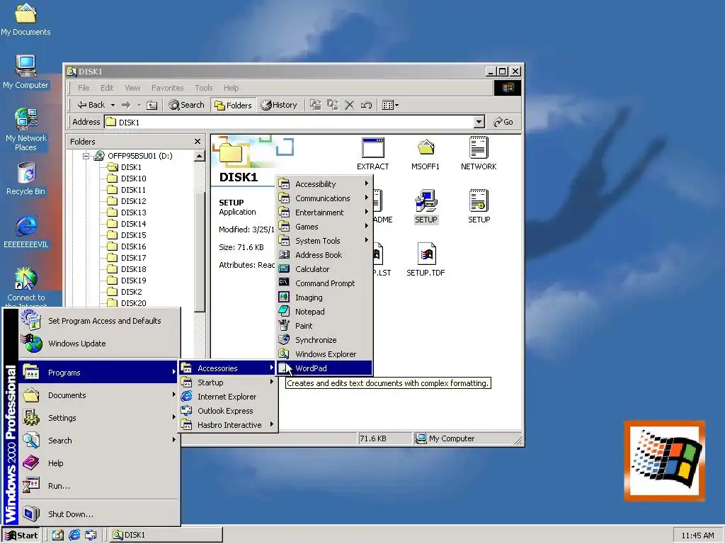Viewport: 725px width, 544px height.
Task: Click the Delete toolbar icon
Action: point(350,105)
